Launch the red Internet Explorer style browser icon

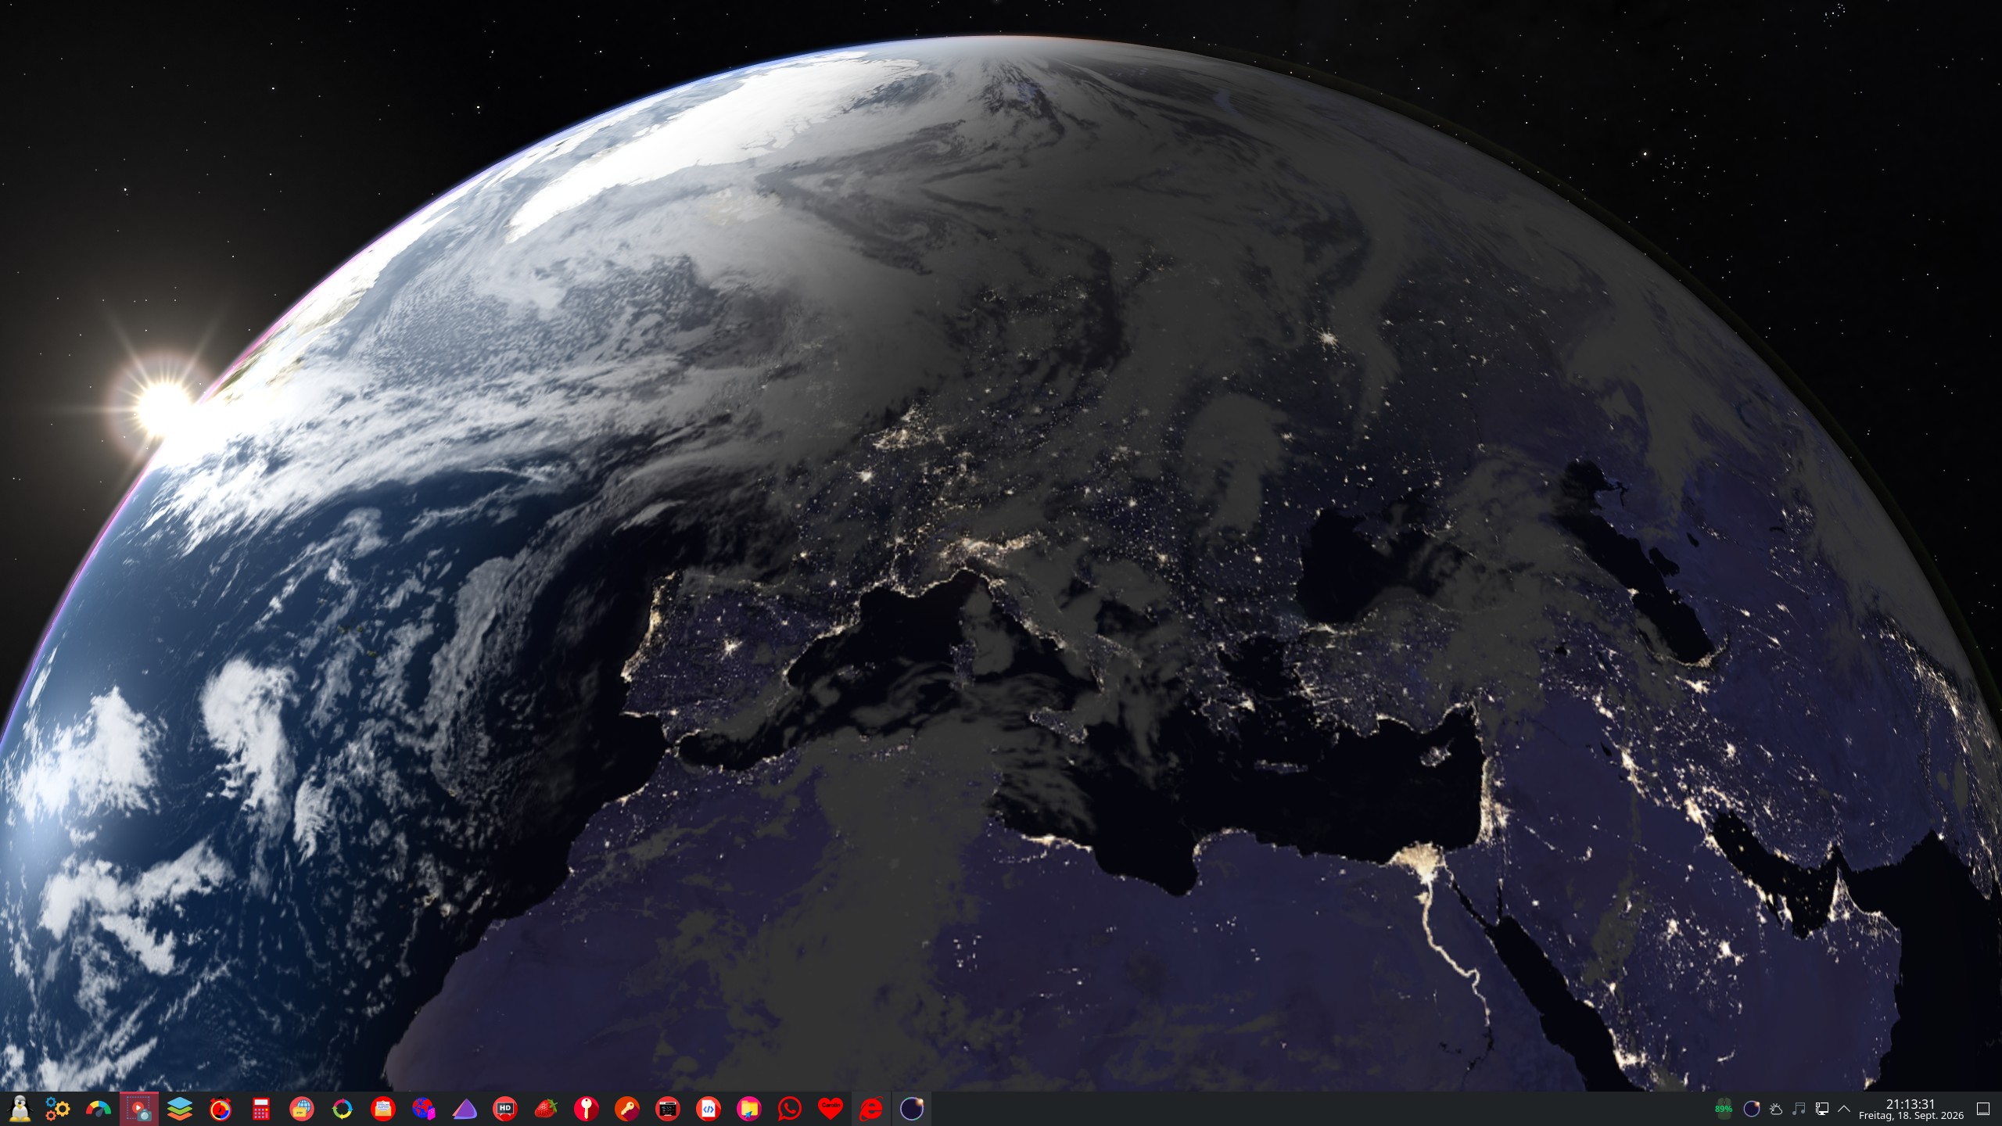pos(871,1109)
